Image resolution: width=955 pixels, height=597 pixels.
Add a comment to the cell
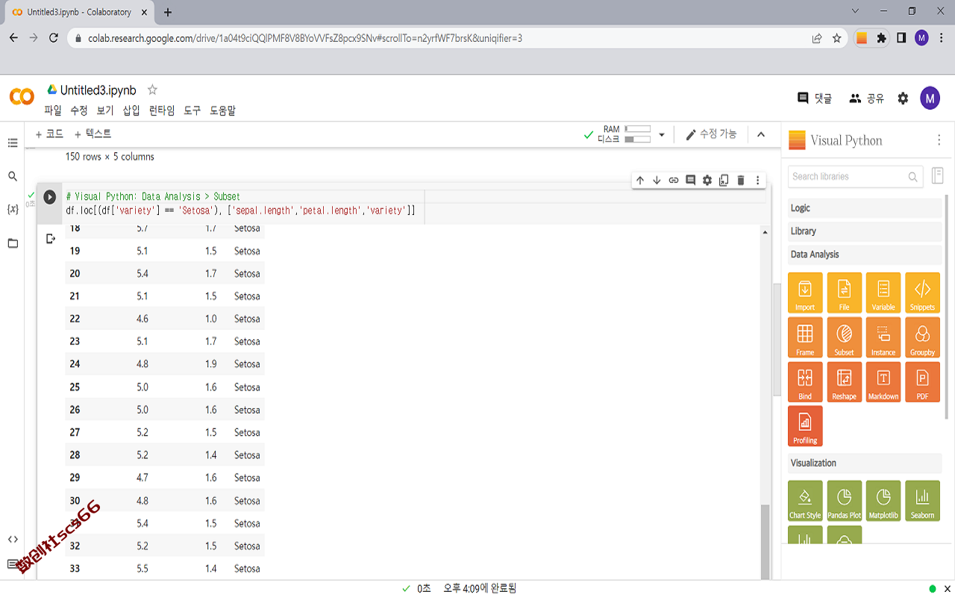(690, 181)
